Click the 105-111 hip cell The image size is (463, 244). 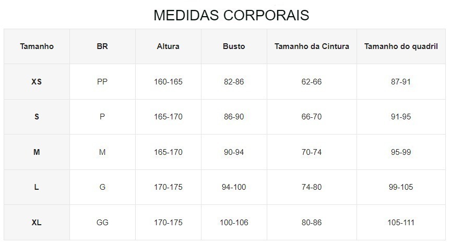401,222
